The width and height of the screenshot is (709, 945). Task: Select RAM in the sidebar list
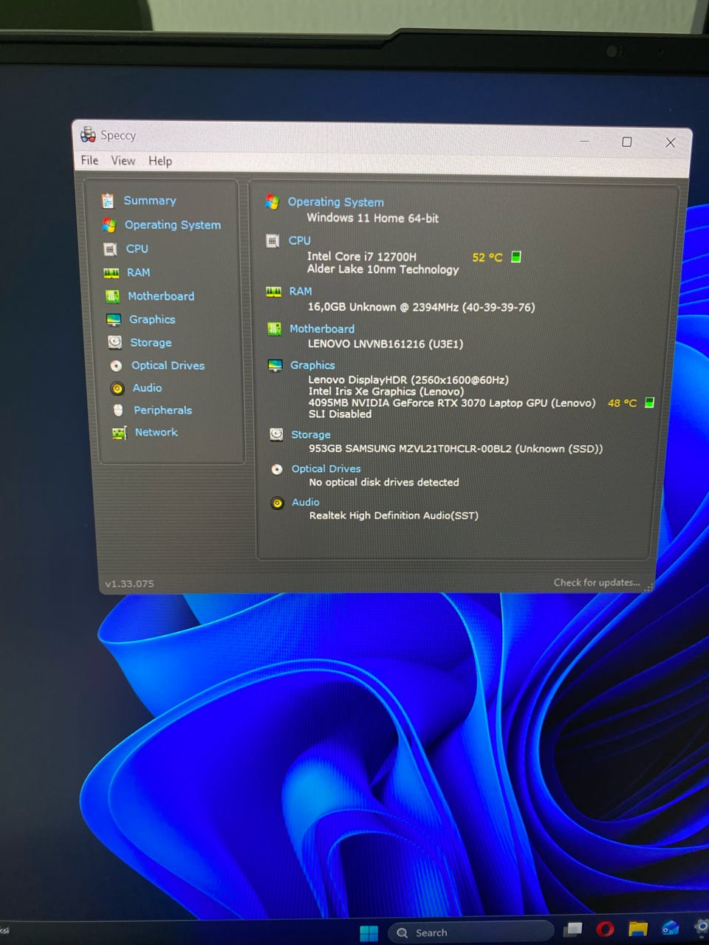138,272
